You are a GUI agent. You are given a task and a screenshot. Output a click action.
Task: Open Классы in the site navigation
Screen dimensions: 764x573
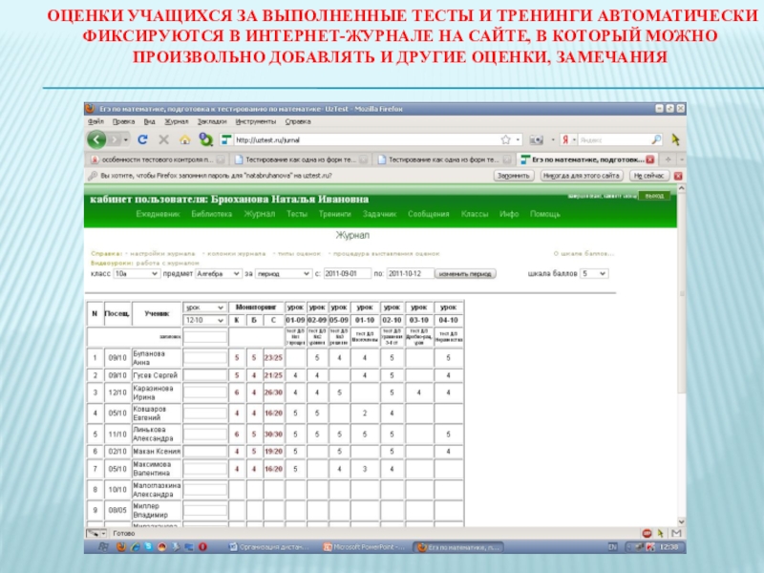[475, 214]
